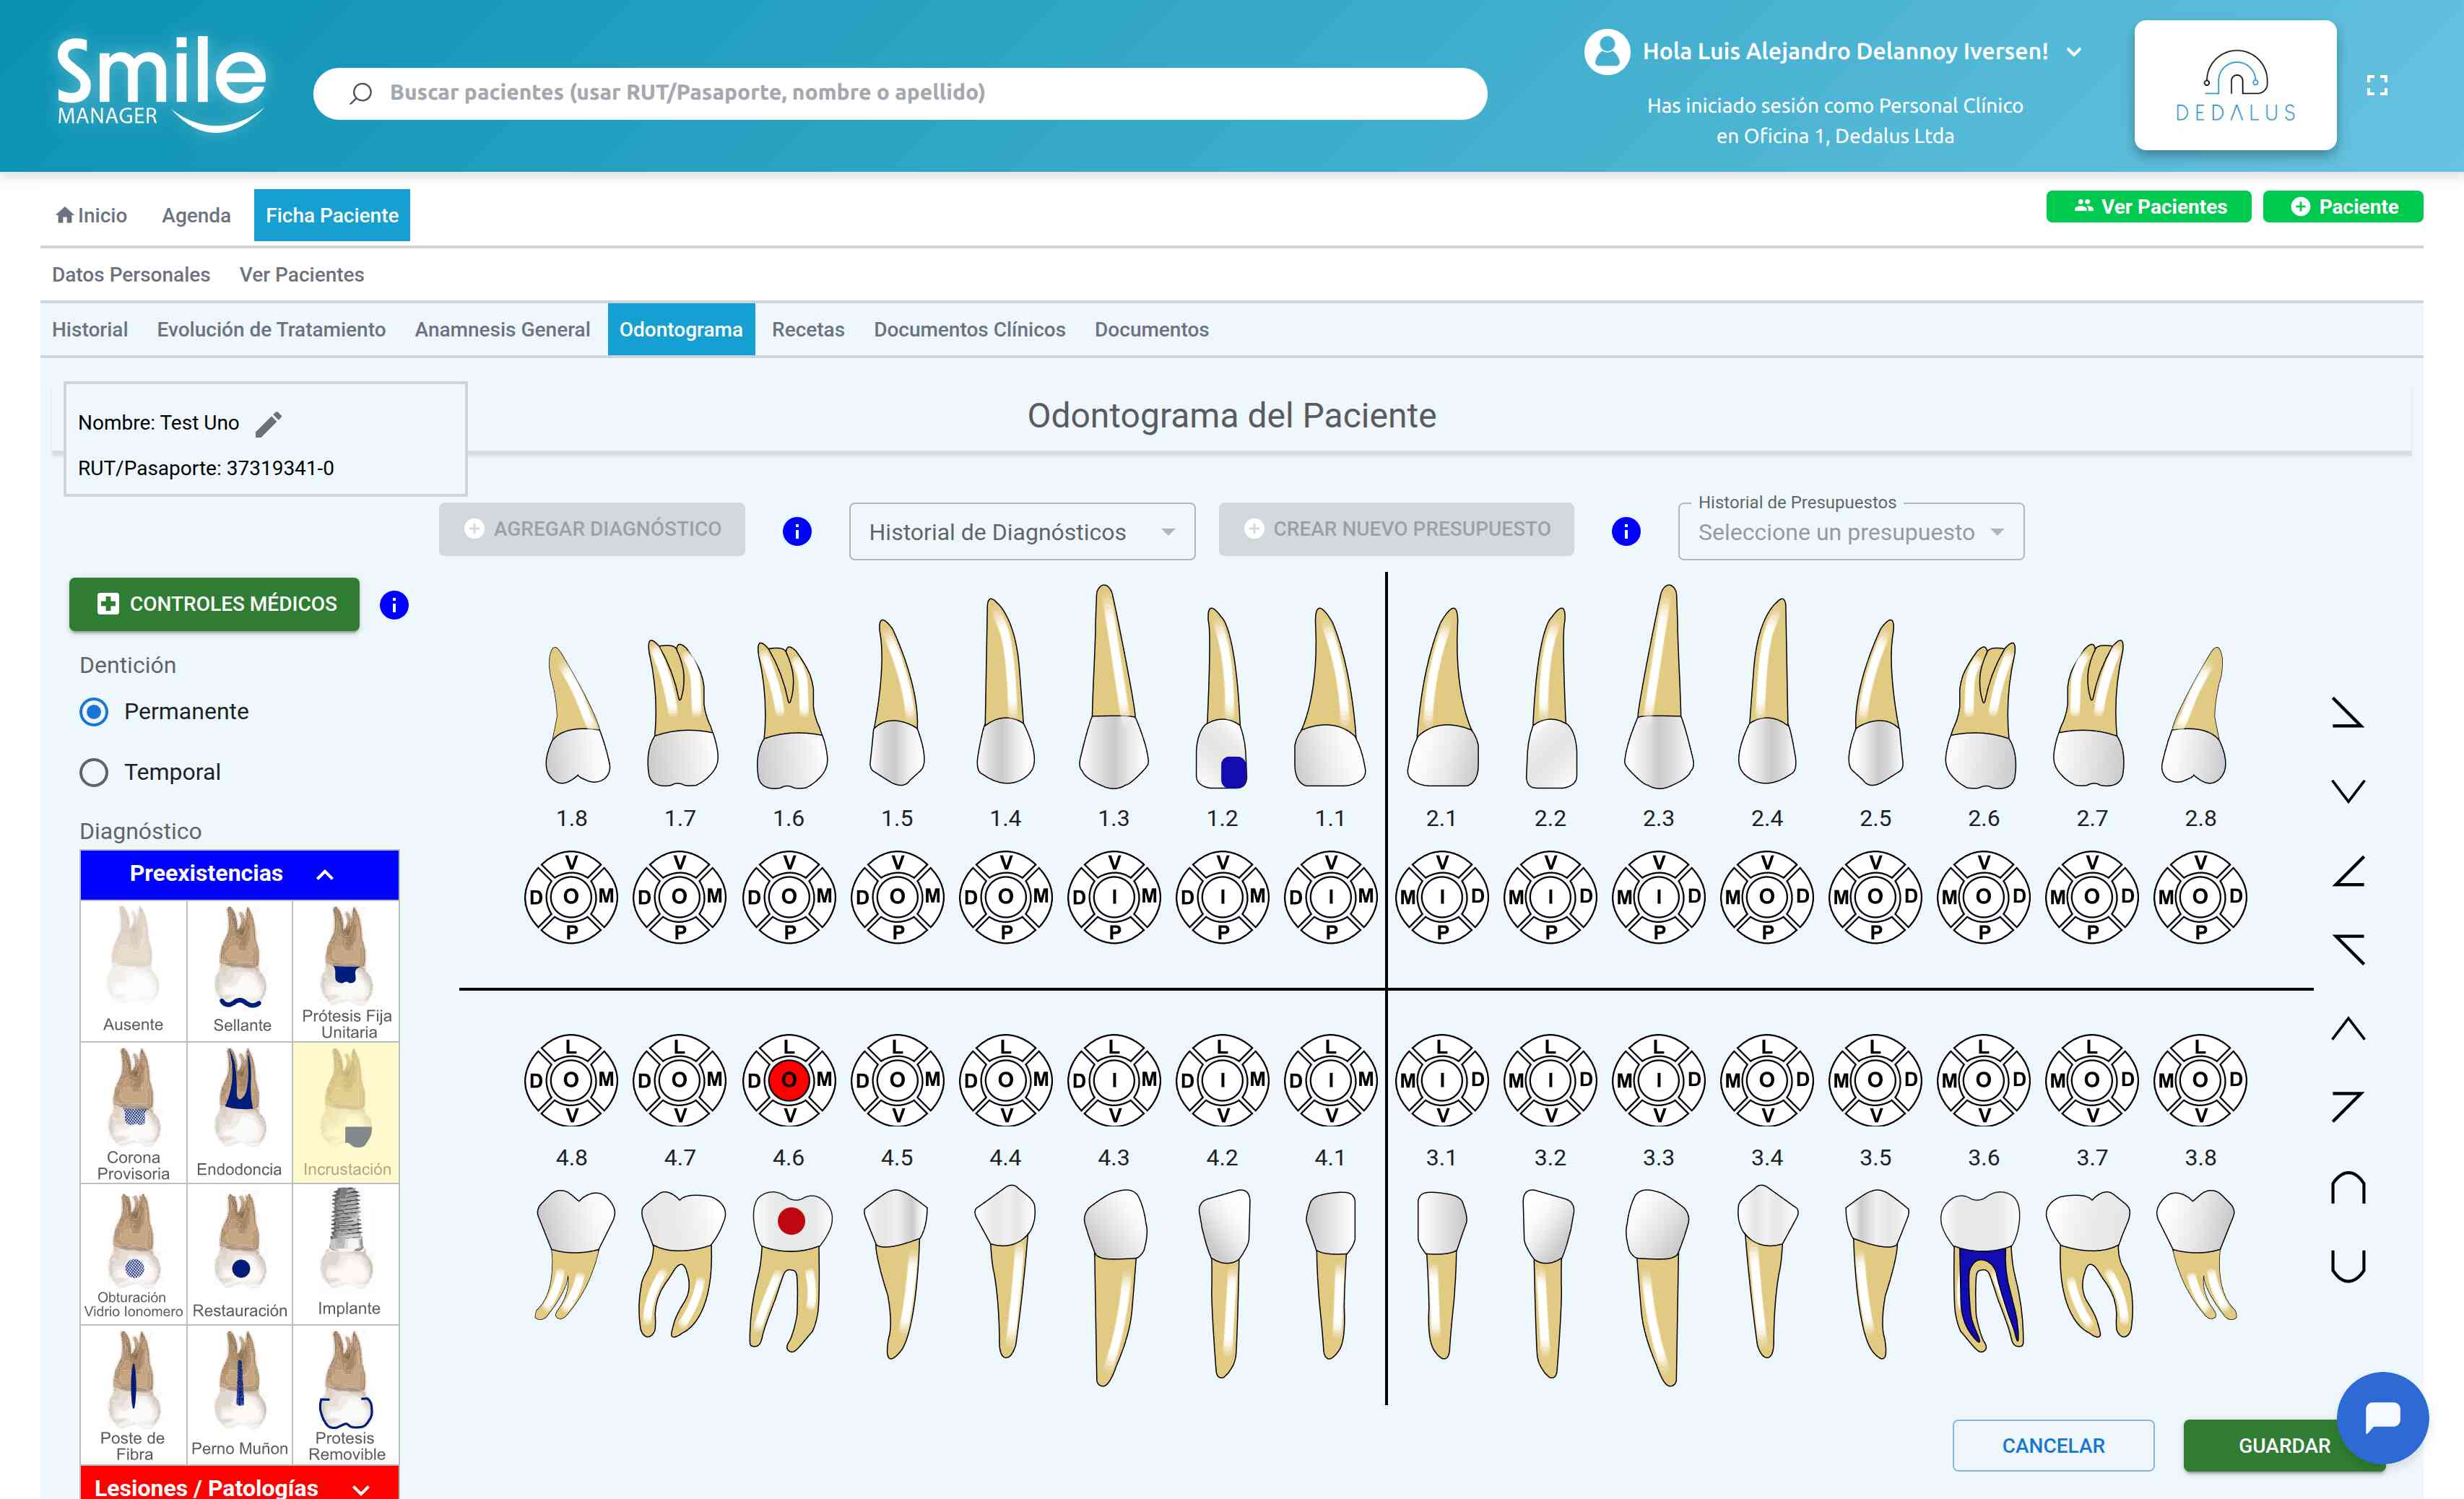Screen dimensions: 2464x1499
Task: Open the chat bubble widget
Action: pyautogui.click(x=2382, y=1417)
